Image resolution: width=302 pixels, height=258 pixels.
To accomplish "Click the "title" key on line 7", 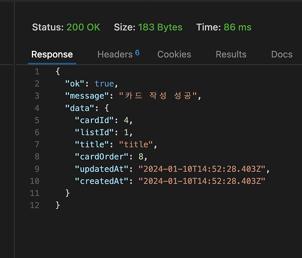I will (92, 145).
